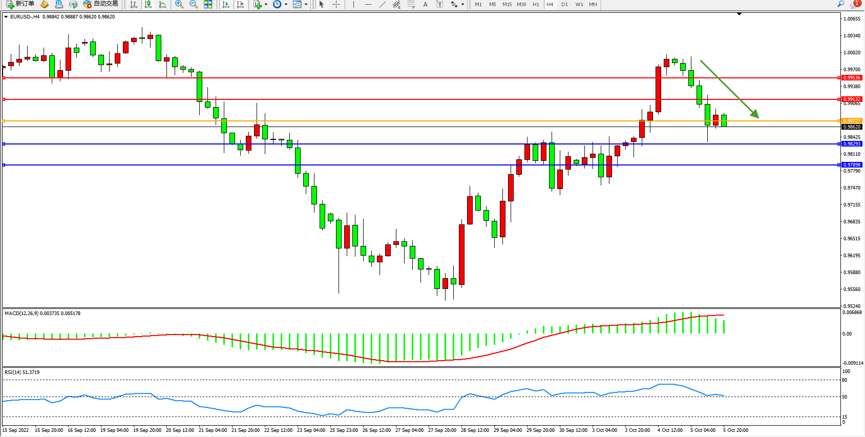Click the zoom in magnifier icon
The image size is (865, 437).
179,4
